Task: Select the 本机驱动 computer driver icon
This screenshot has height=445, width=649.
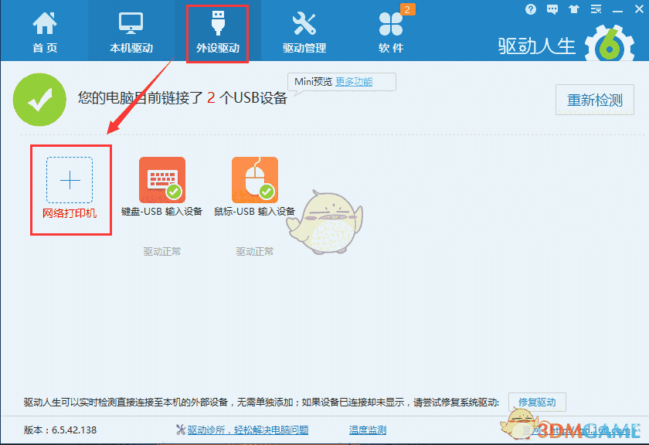Action: point(129,29)
